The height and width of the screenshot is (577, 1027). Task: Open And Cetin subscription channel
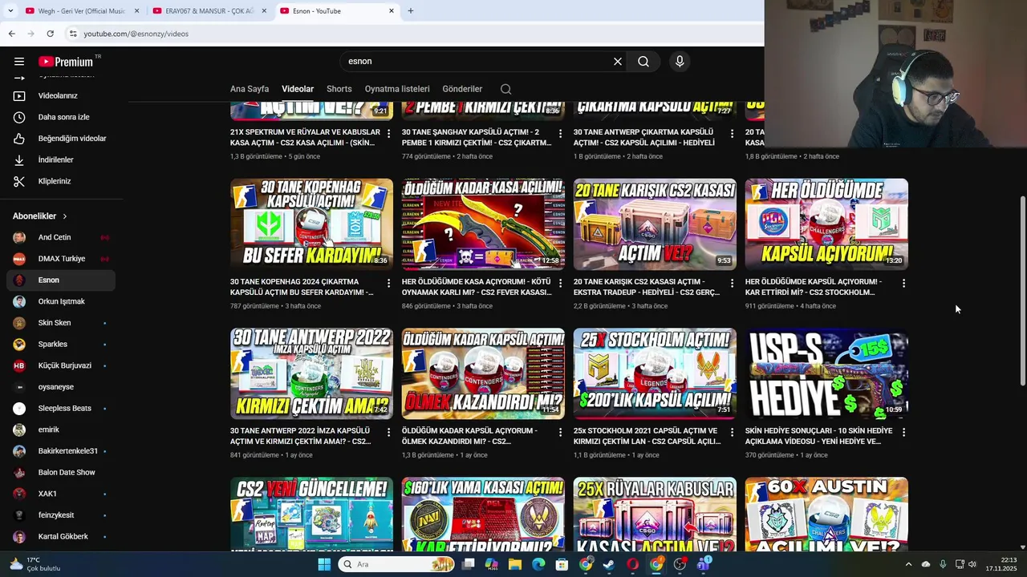click(x=61, y=237)
